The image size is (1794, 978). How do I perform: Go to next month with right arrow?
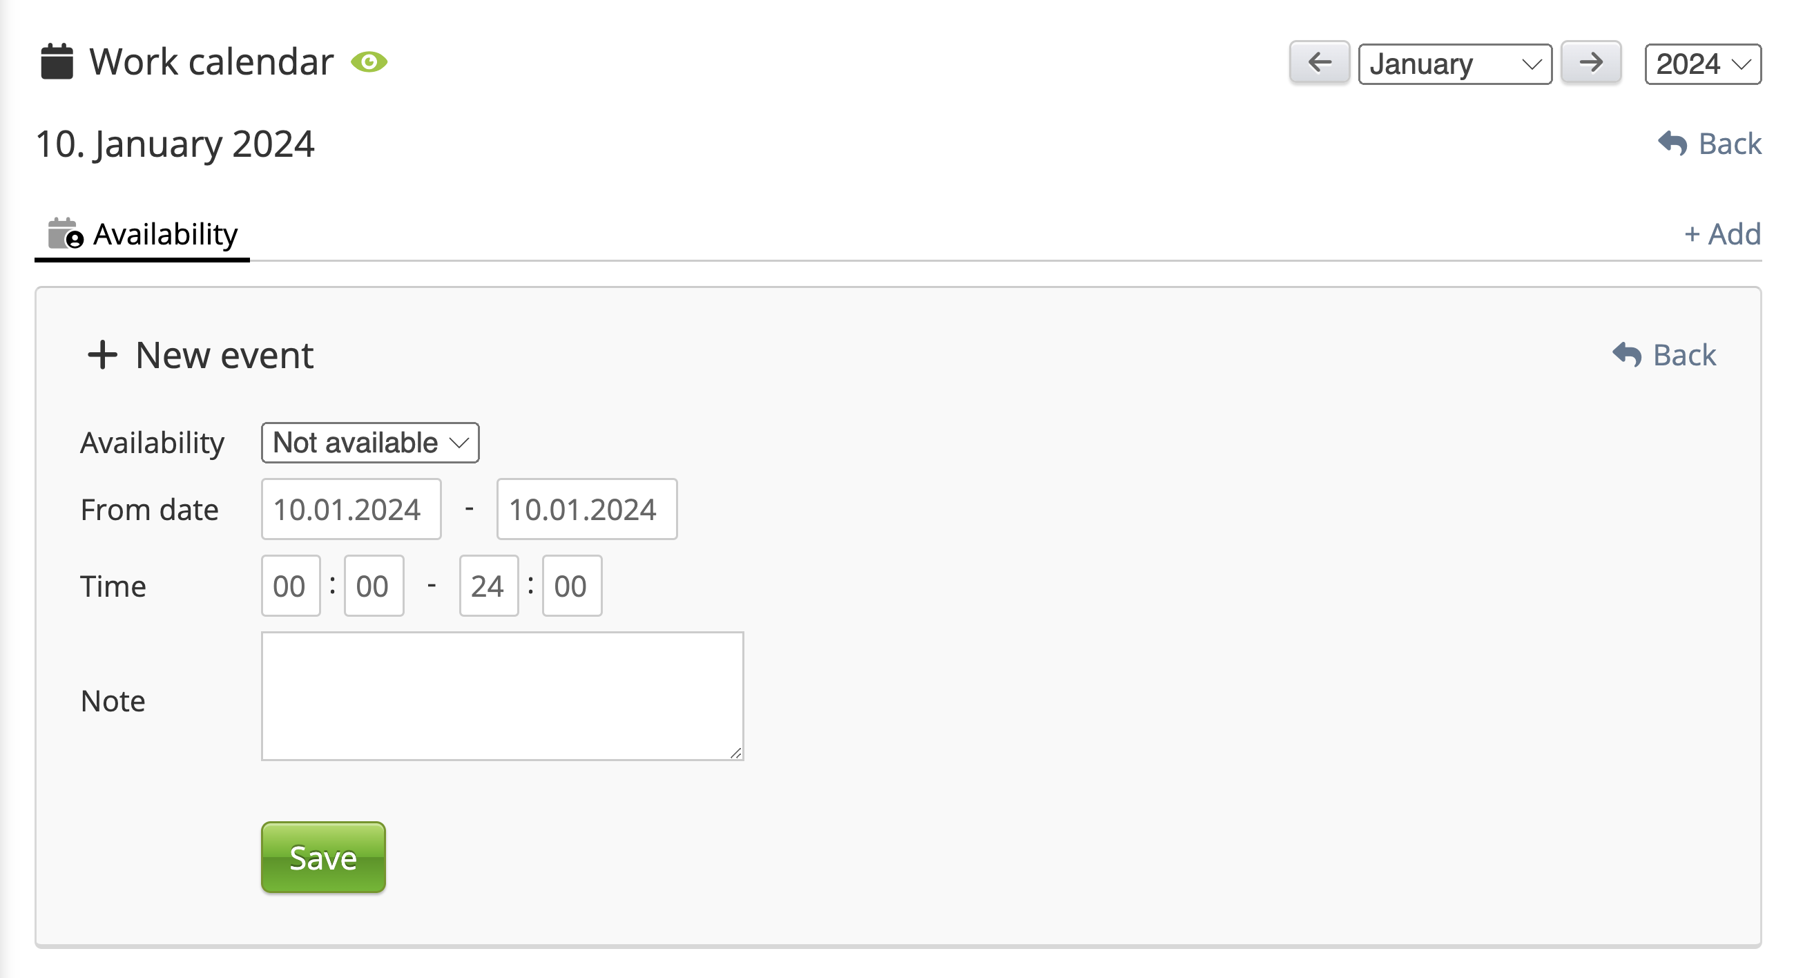[x=1591, y=63]
